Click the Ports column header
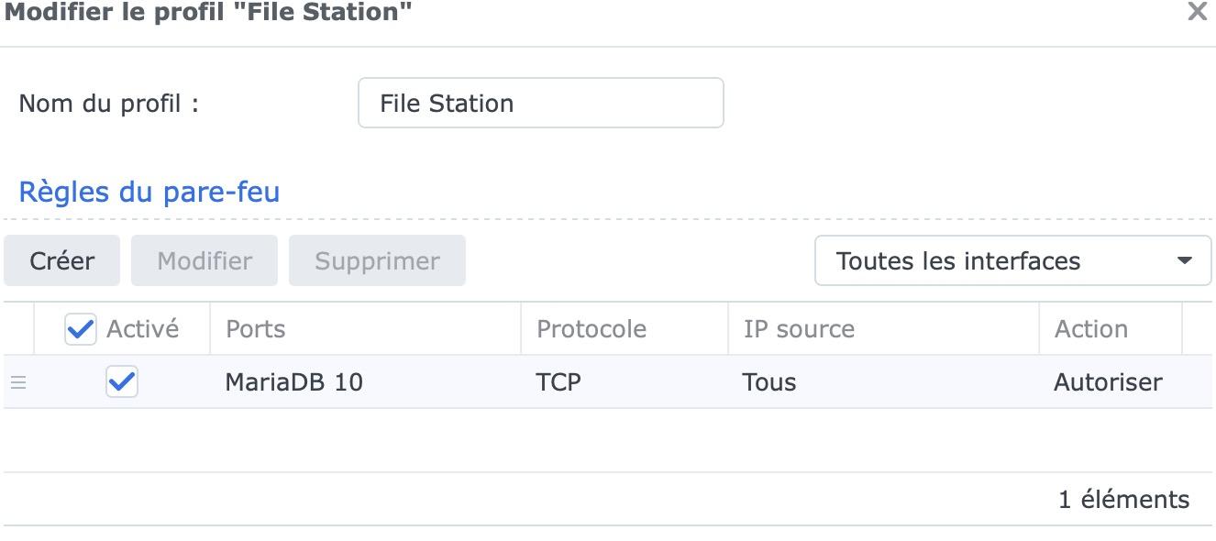Viewport: 1216px width, 541px height. tap(256, 329)
